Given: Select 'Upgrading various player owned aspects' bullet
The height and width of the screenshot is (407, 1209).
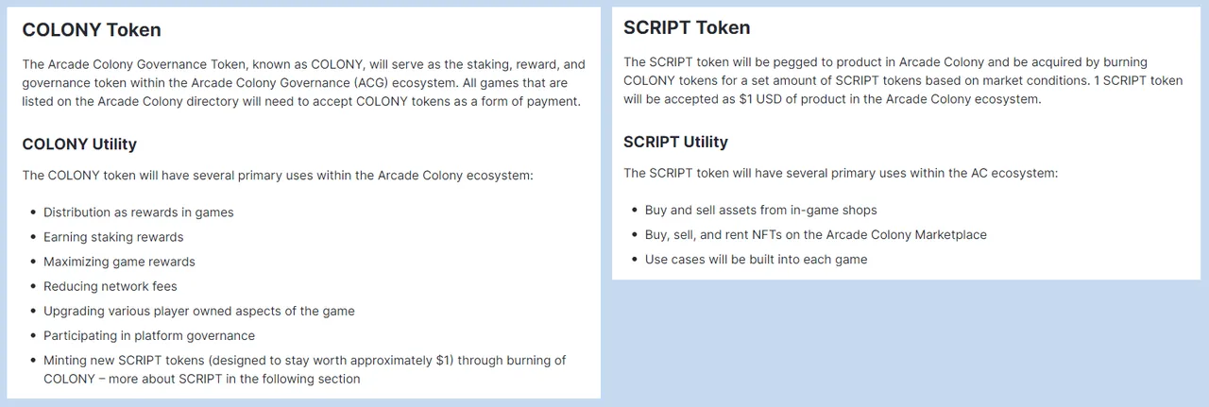Looking at the screenshot, I should point(198,311).
